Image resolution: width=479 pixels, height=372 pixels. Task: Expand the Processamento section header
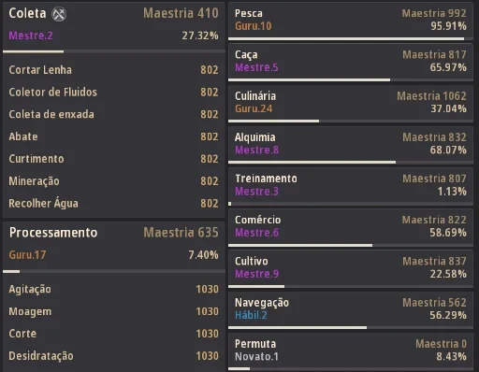click(x=113, y=245)
